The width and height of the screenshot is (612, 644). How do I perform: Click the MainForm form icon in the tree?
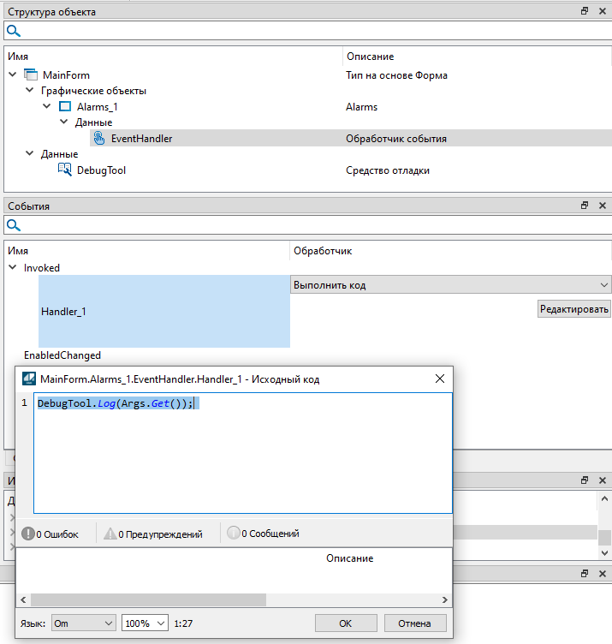coord(31,75)
